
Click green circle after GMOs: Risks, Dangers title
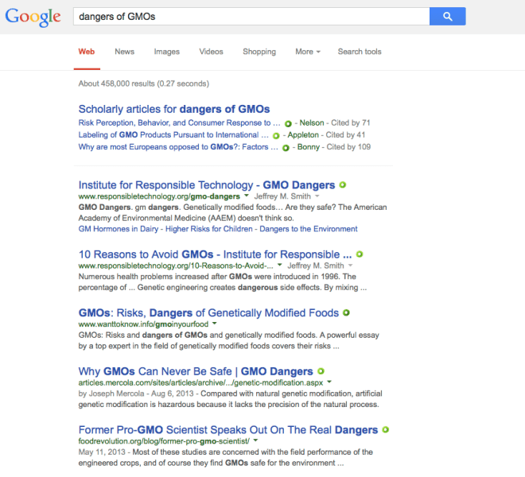click(x=346, y=312)
